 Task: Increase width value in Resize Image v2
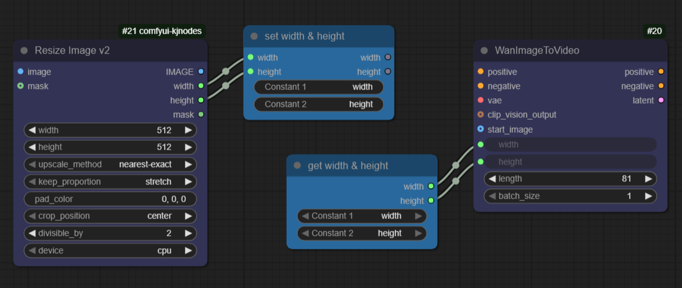pyautogui.click(x=188, y=130)
